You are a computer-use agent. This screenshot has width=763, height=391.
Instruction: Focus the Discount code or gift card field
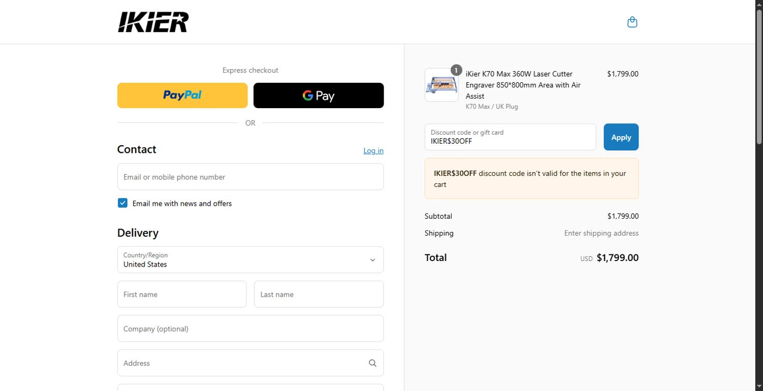tap(510, 137)
